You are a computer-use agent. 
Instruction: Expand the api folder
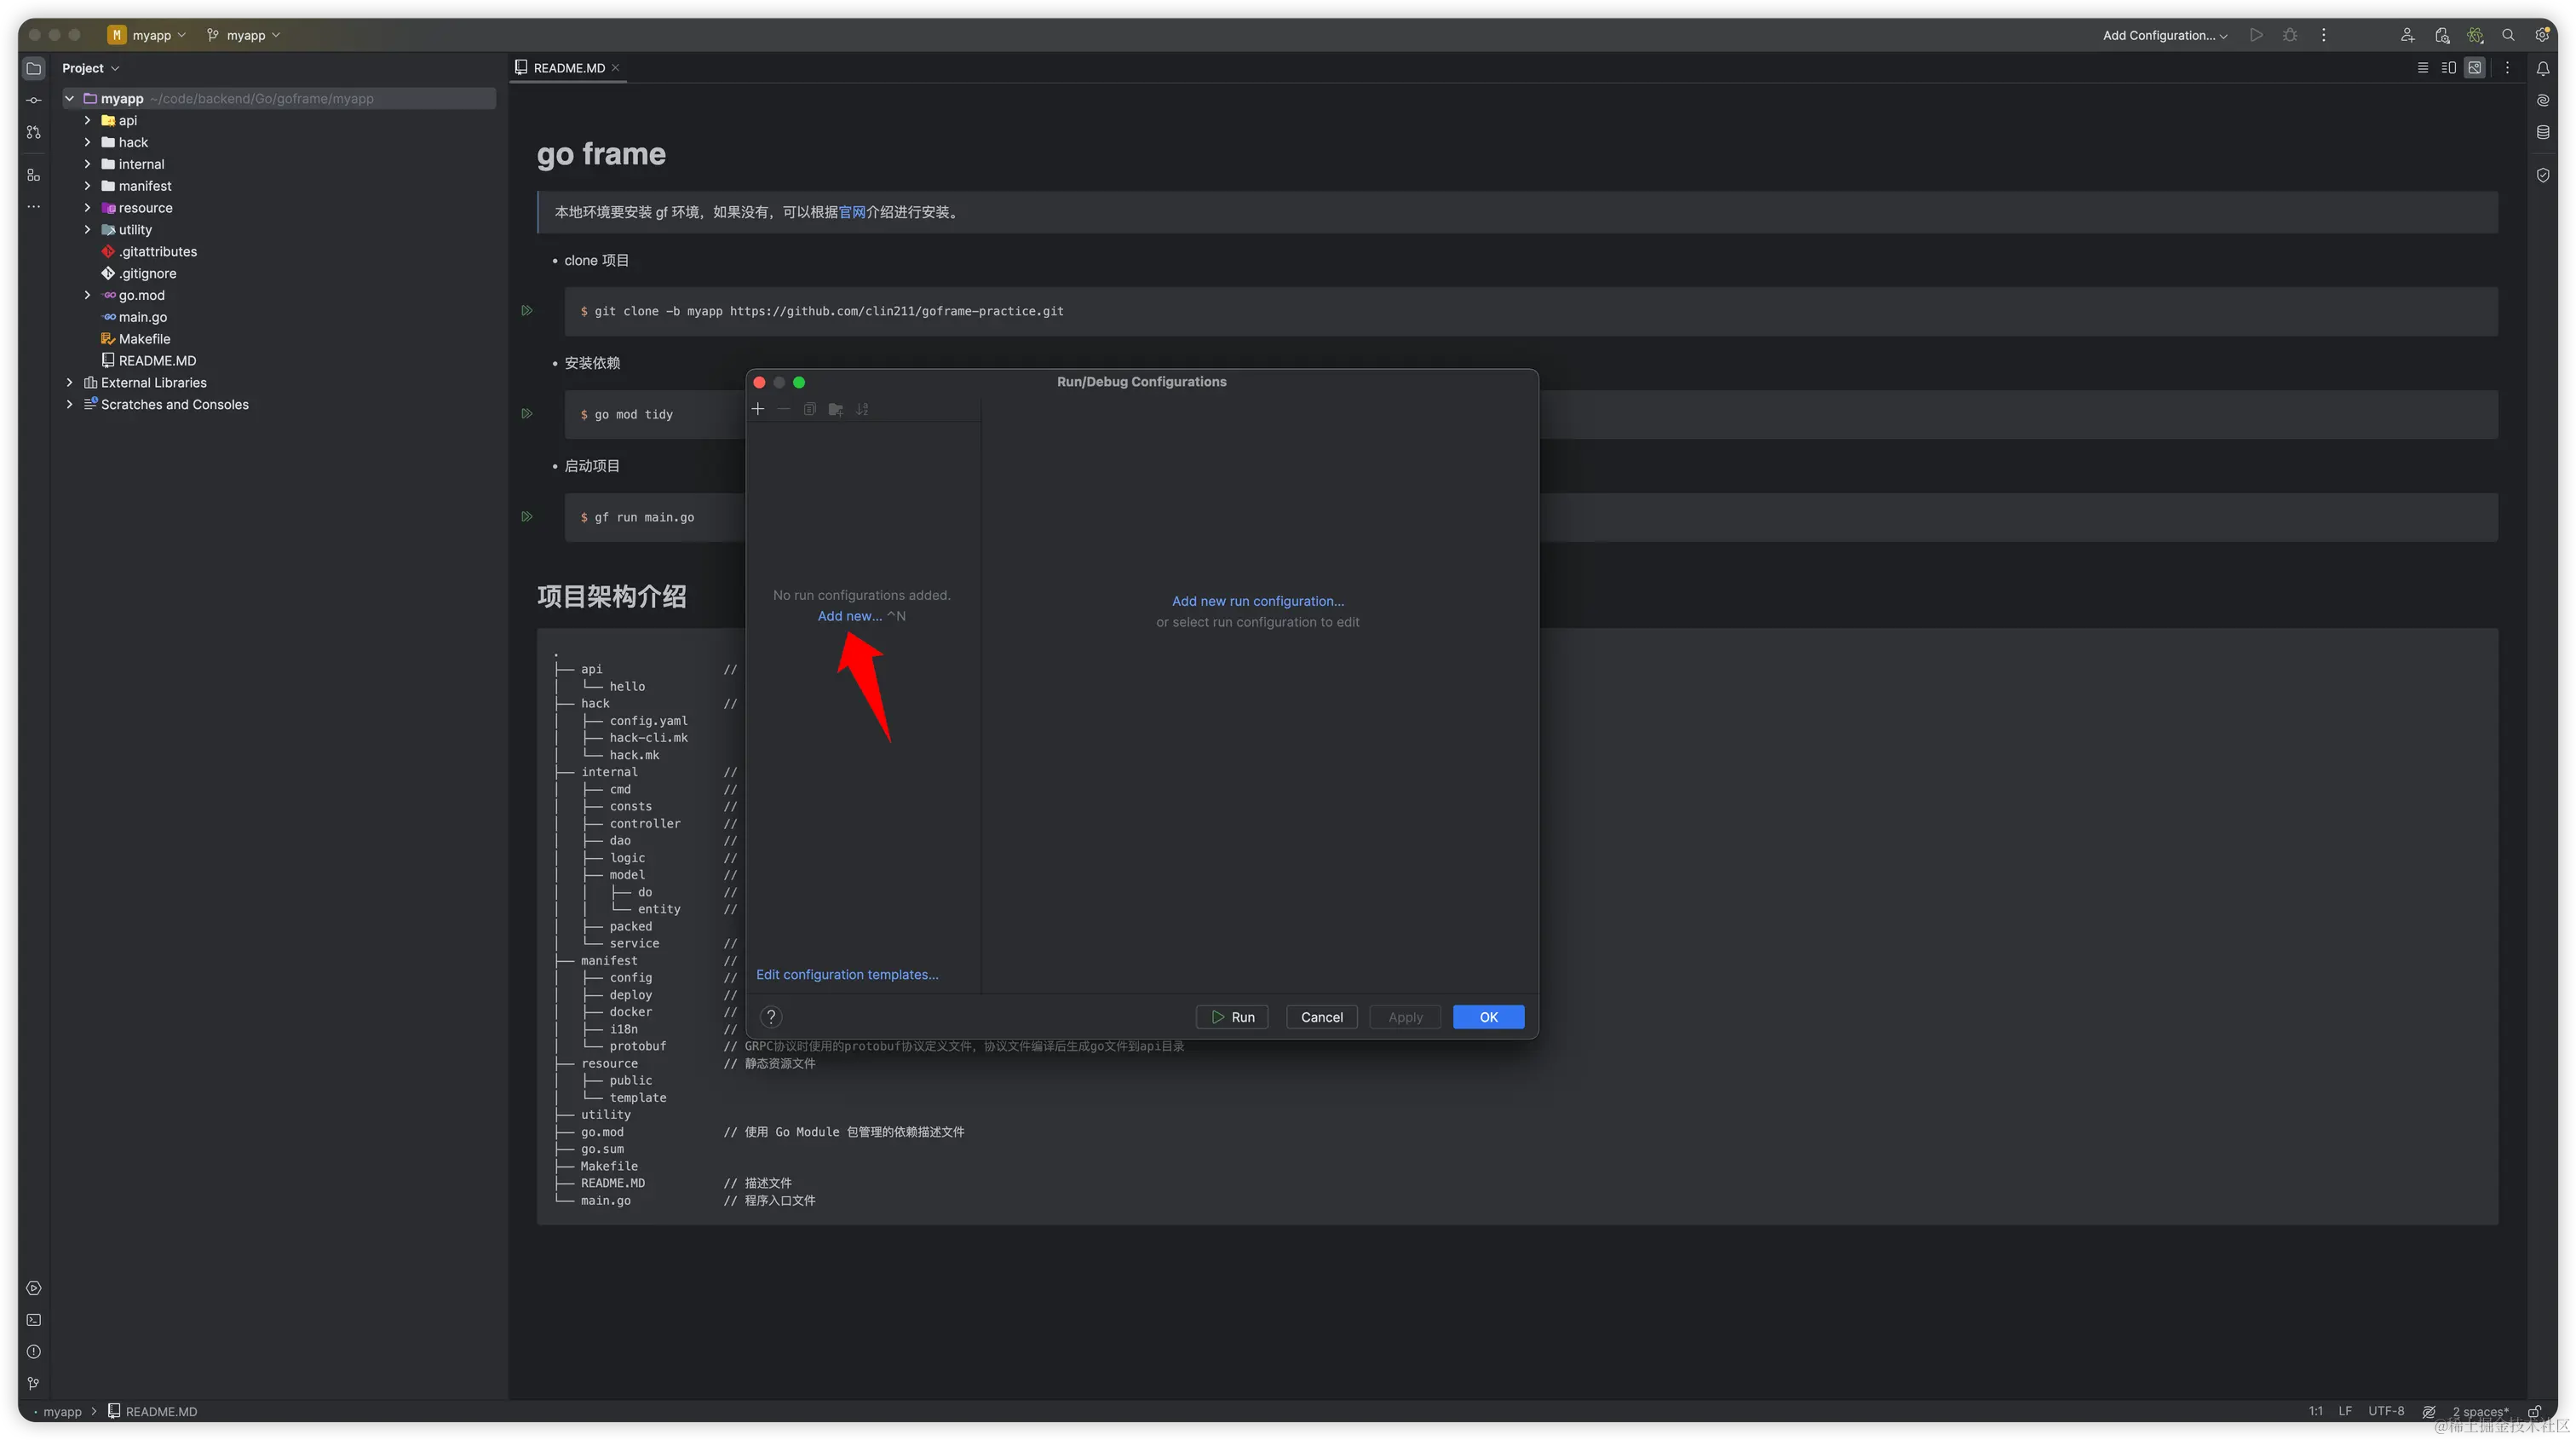[x=88, y=120]
